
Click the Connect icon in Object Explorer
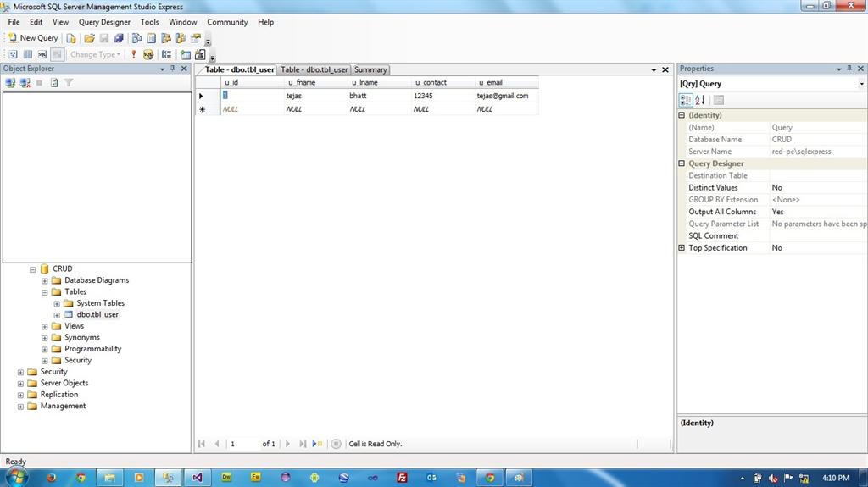10,82
